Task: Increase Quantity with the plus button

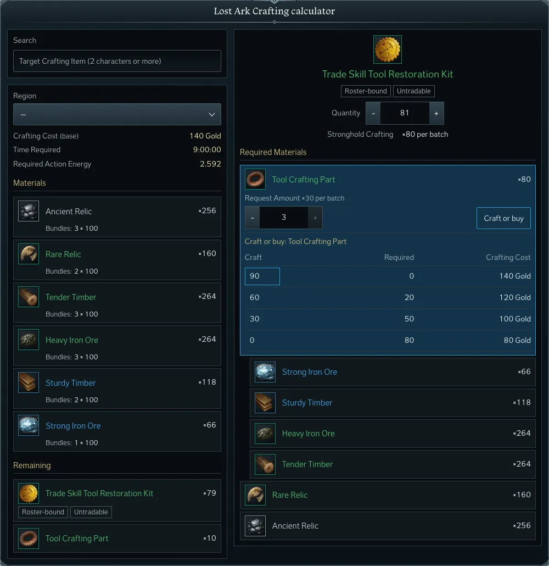Action: [436, 113]
